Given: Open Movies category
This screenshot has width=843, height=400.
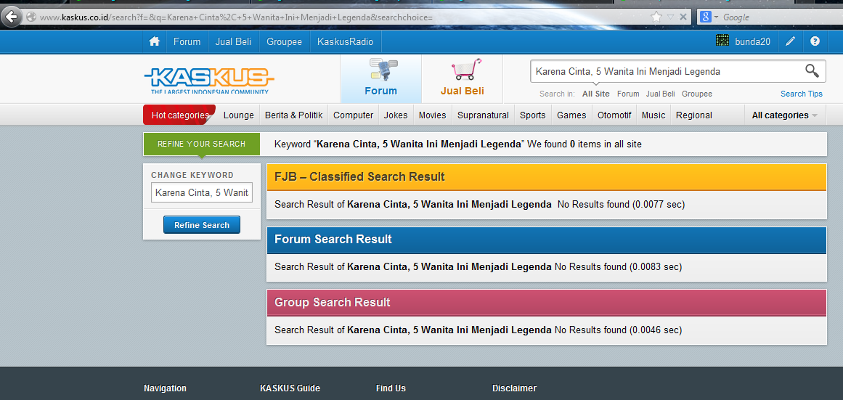Looking at the screenshot, I should pyautogui.click(x=432, y=115).
